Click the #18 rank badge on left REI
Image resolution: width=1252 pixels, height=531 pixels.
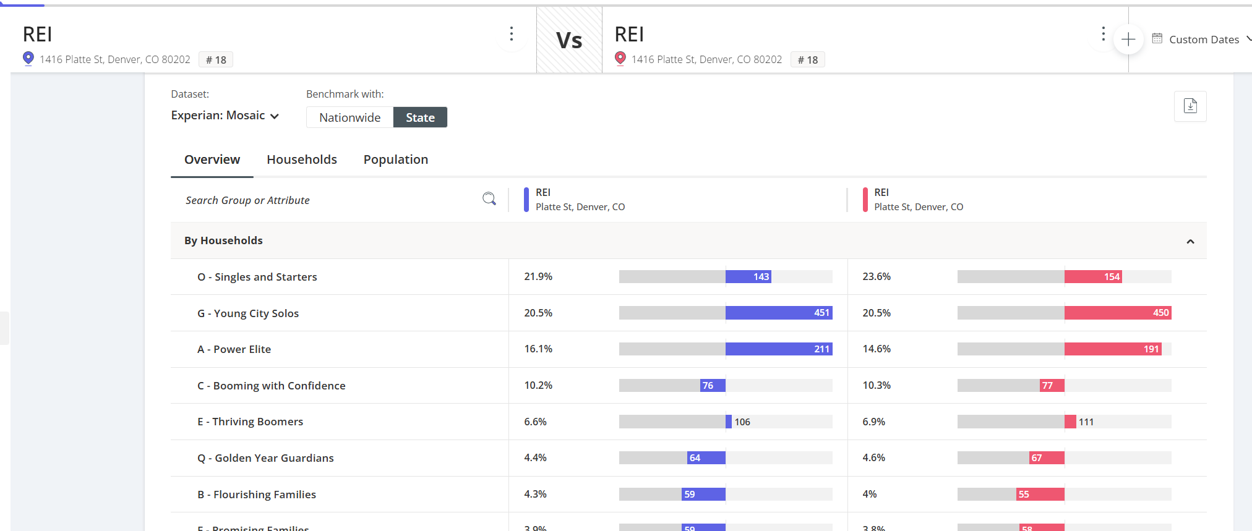click(x=216, y=60)
